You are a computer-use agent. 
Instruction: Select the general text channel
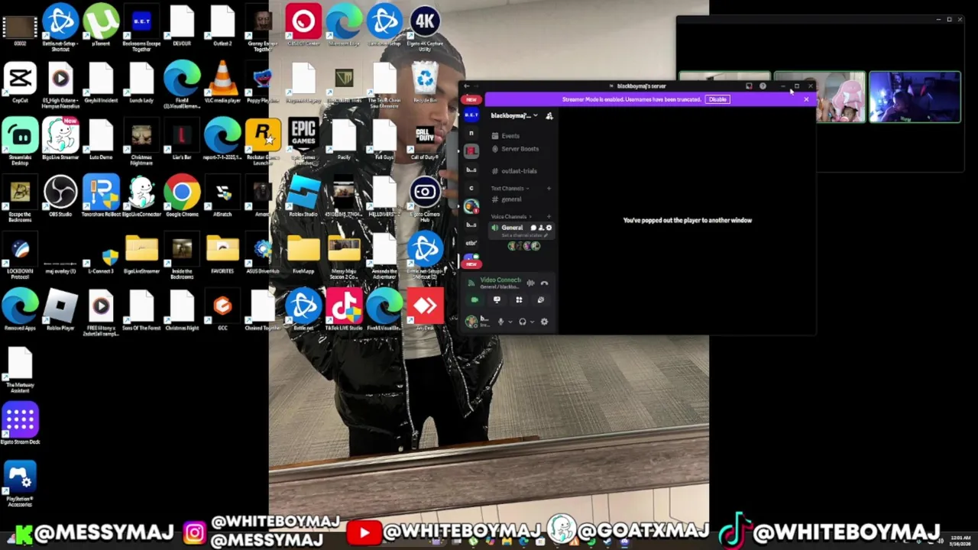[507, 199]
